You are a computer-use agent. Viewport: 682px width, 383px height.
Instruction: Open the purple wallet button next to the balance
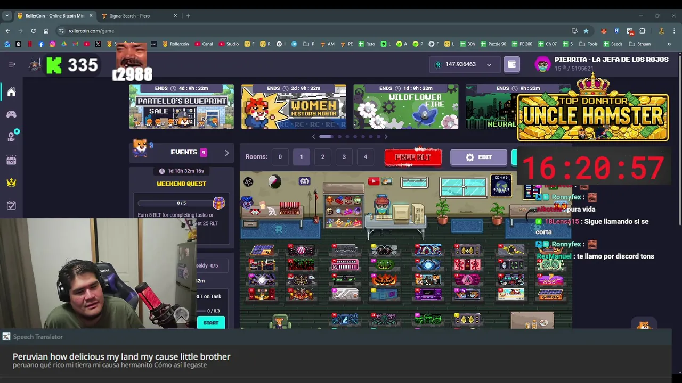pyautogui.click(x=511, y=64)
